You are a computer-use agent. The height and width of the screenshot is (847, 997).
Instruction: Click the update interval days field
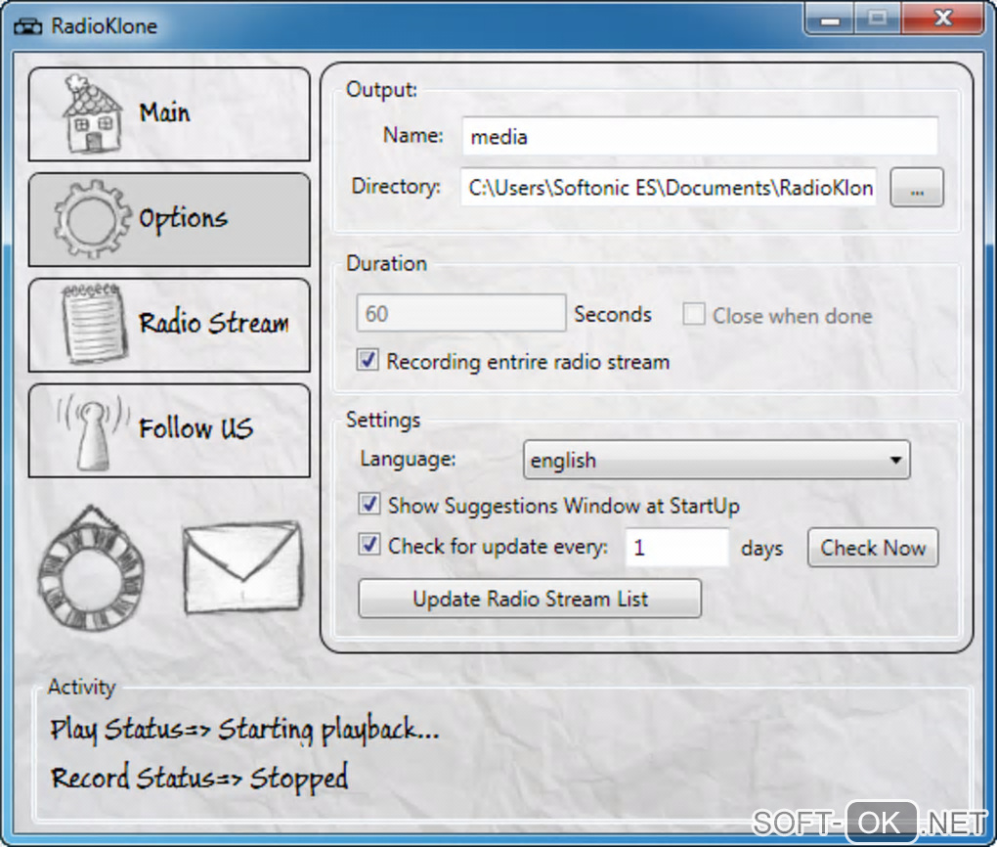677,547
